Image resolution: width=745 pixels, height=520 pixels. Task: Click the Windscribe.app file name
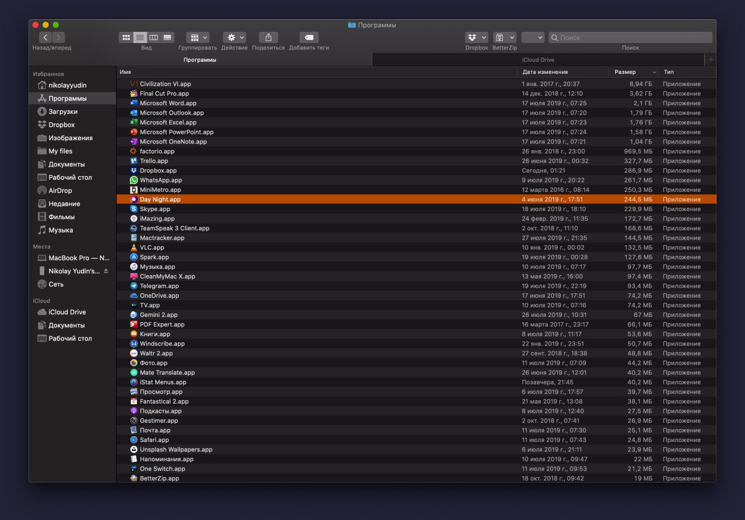pyautogui.click(x=162, y=344)
